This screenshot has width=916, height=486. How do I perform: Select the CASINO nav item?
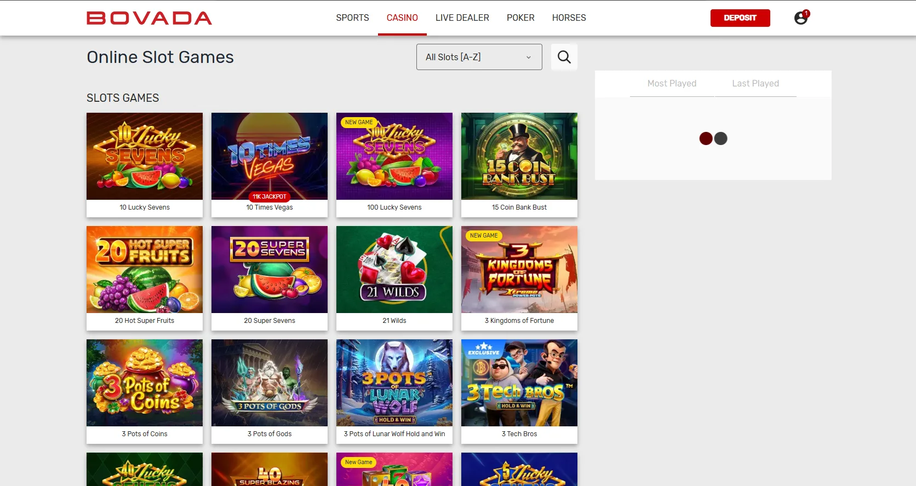click(x=402, y=18)
